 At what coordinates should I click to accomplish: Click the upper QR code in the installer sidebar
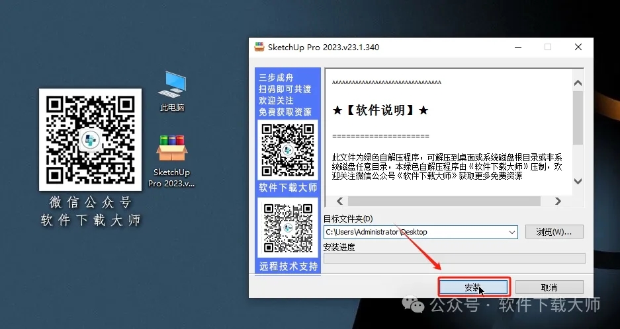pos(288,150)
